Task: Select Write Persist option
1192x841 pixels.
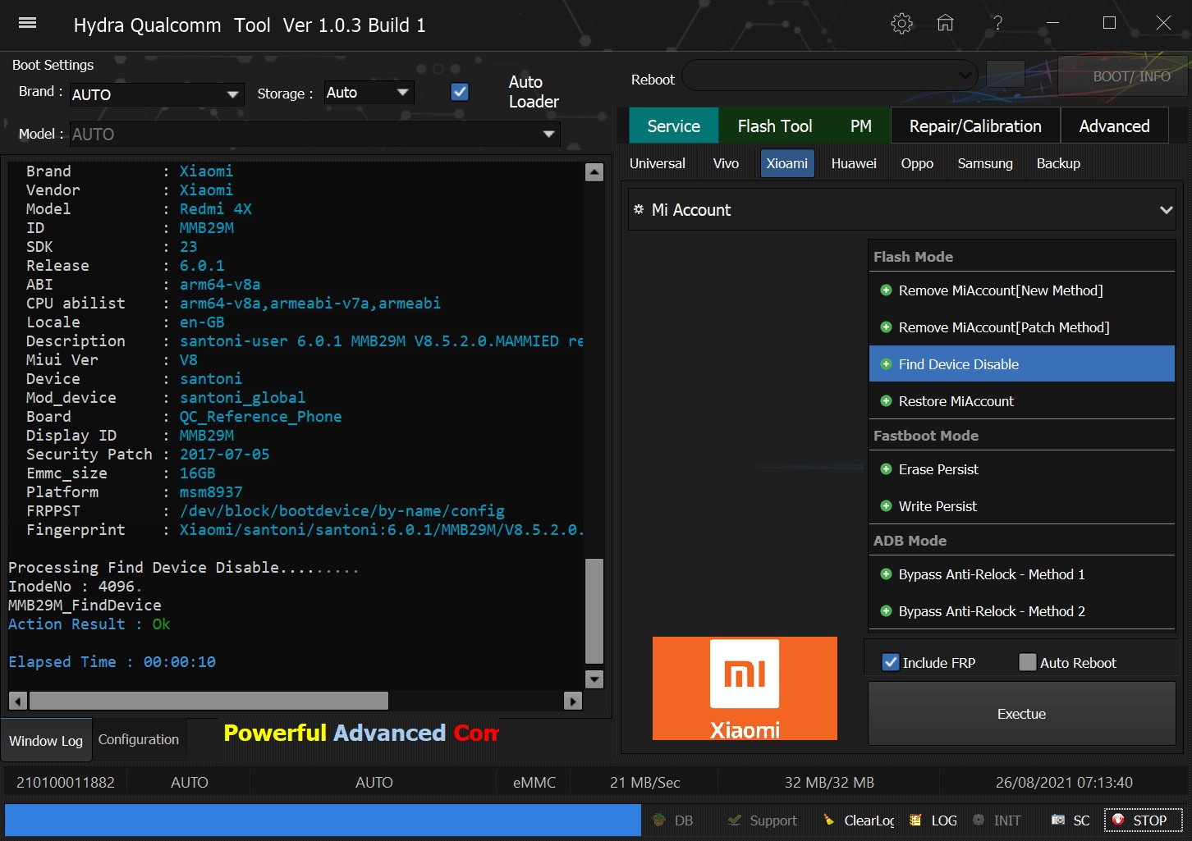Action: pos(1021,506)
